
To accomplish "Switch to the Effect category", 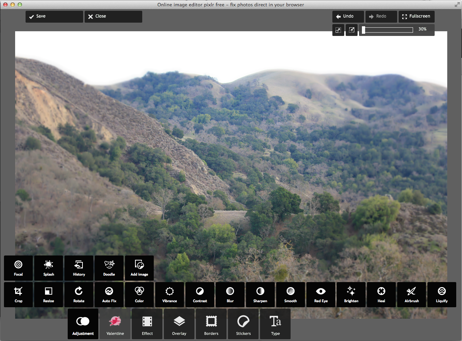I will point(147,324).
